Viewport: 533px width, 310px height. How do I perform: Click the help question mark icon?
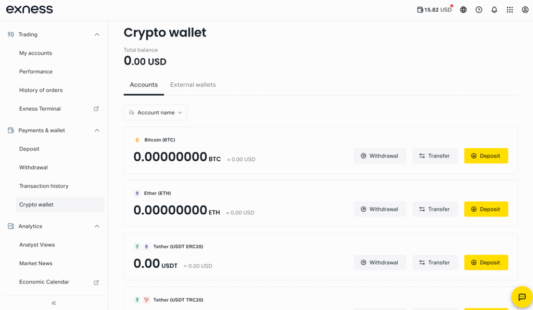pos(479,10)
